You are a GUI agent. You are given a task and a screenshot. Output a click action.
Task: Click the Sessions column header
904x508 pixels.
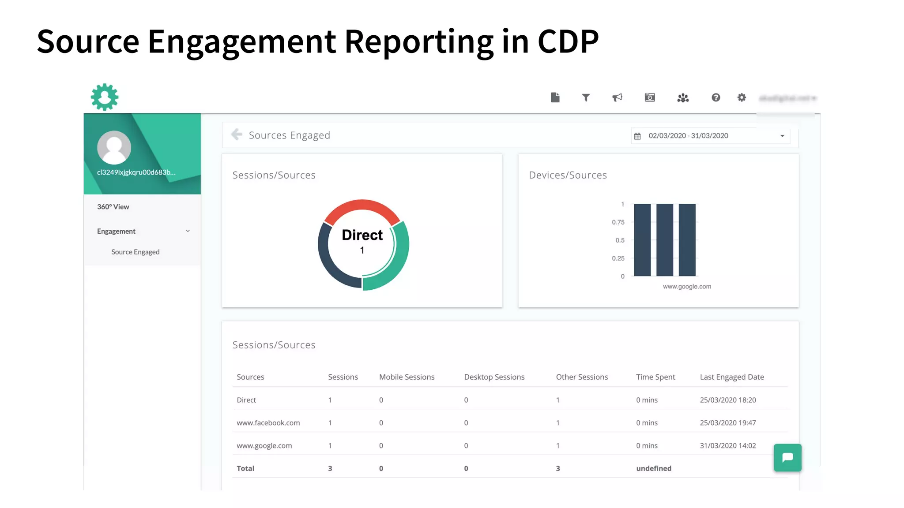[x=343, y=377]
